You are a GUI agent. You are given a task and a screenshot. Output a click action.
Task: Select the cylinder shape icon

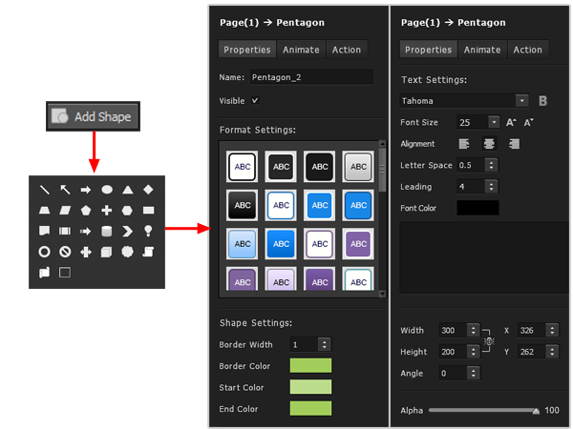point(107,231)
